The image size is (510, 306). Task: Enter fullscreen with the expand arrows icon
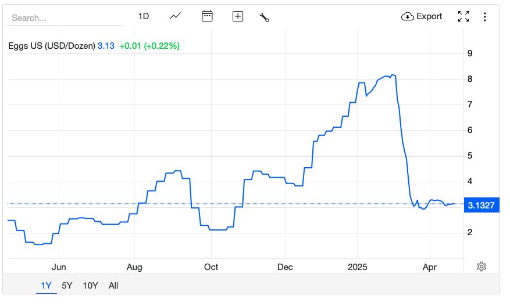(463, 16)
